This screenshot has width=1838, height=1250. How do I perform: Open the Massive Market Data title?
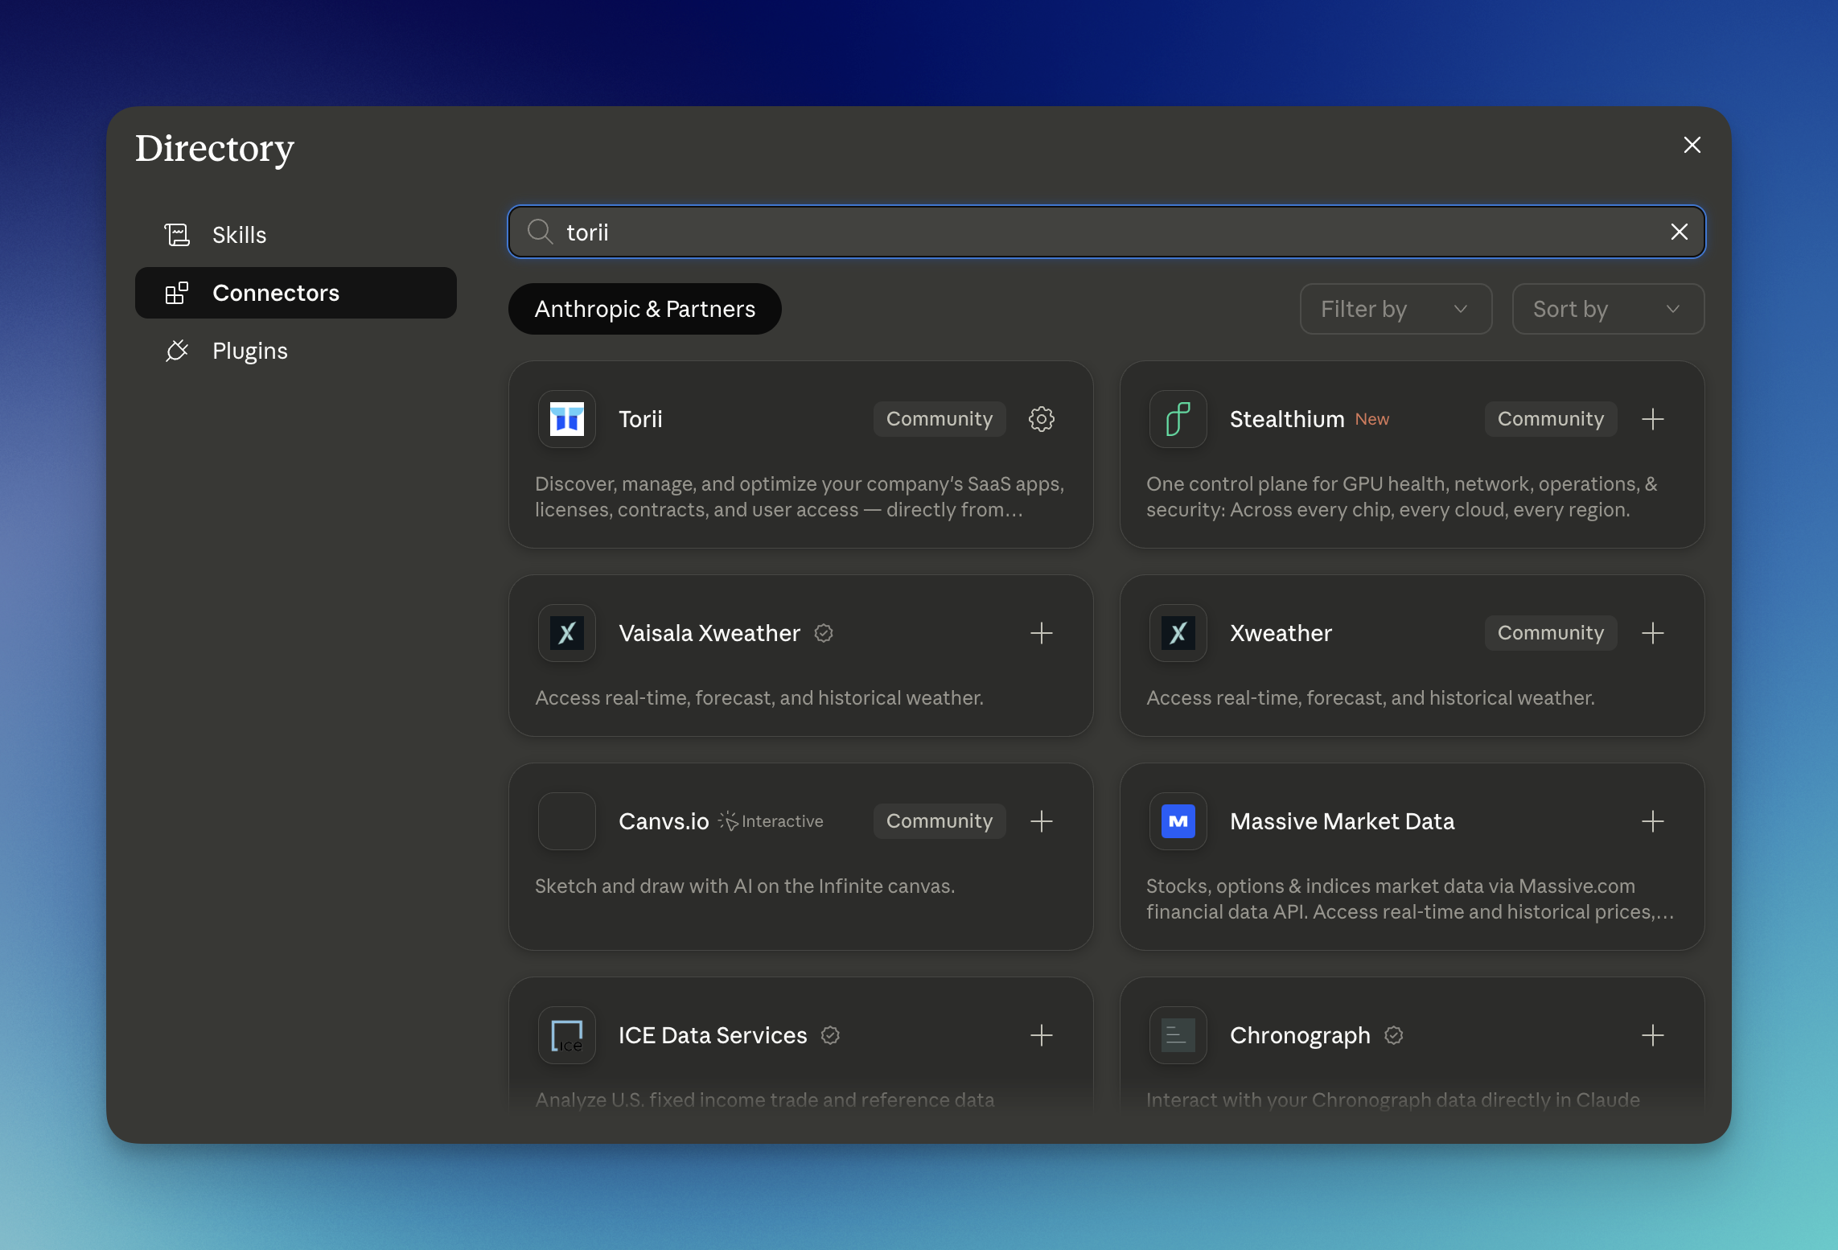(1343, 821)
